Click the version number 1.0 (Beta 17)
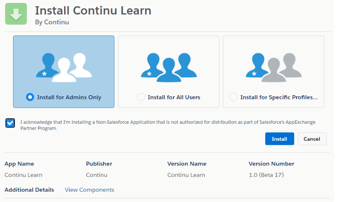This screenshot has height=202, width=341. pos(266,175)
